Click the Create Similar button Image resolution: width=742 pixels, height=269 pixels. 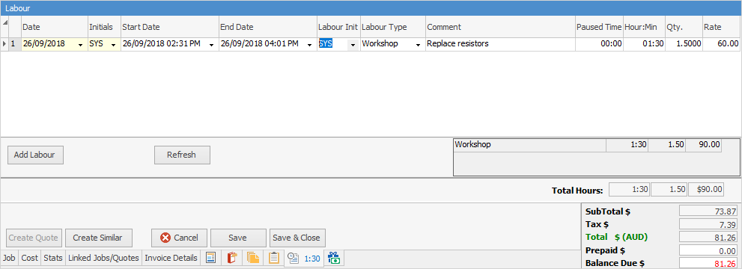coord(98,238)
